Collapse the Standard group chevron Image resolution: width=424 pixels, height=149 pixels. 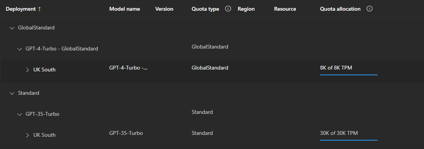point(12,93)
